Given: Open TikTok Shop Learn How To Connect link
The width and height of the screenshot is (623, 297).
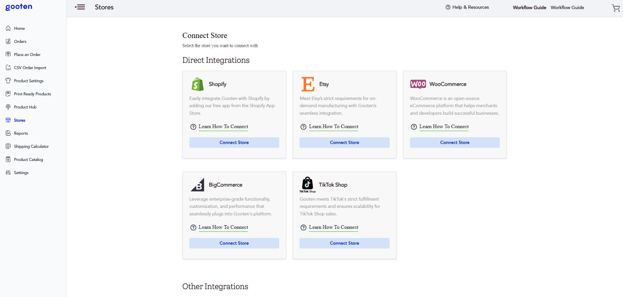Looking at the screenshot, I should 334,227.
